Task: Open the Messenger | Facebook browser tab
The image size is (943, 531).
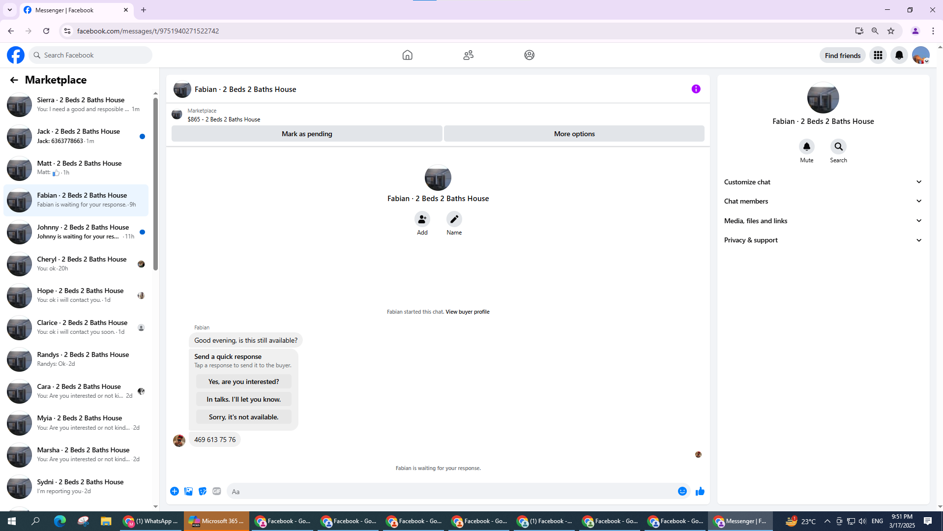Action: tap(76, 10)
